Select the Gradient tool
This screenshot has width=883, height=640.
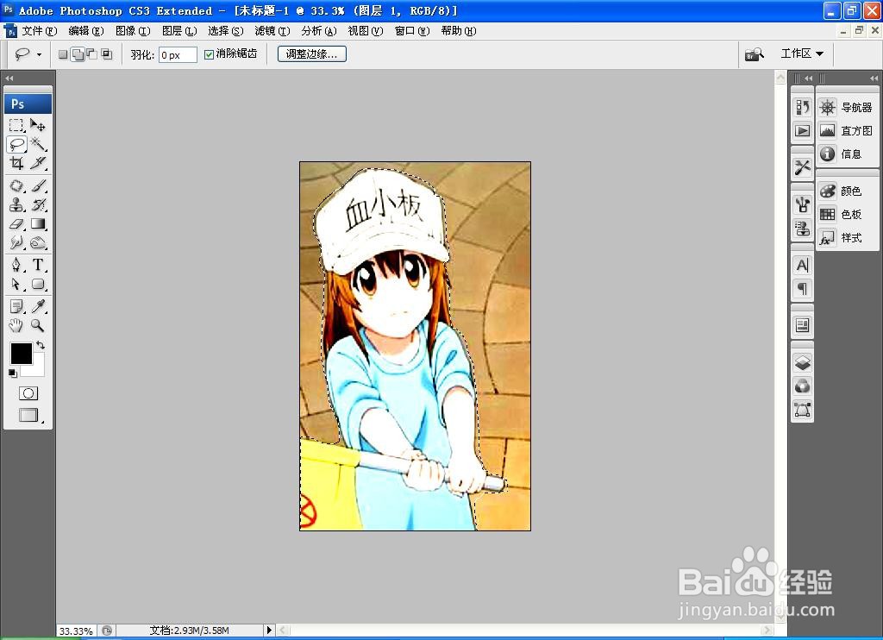click(38, 223)
